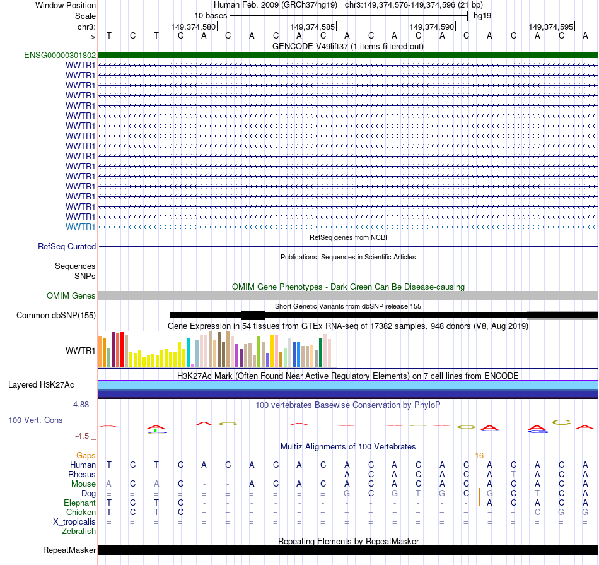Open OMIM Gene Phenotypes track title
The height and width of the screenshot is (565, 599).
[348, 287]
